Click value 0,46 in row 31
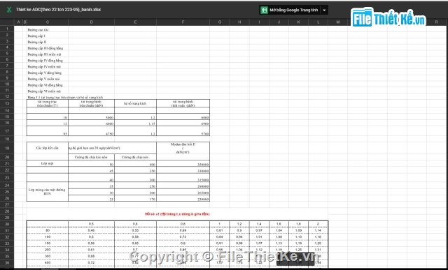Image resolution: width=448 pixels, height=270 pixels. [x=92, y=230]
